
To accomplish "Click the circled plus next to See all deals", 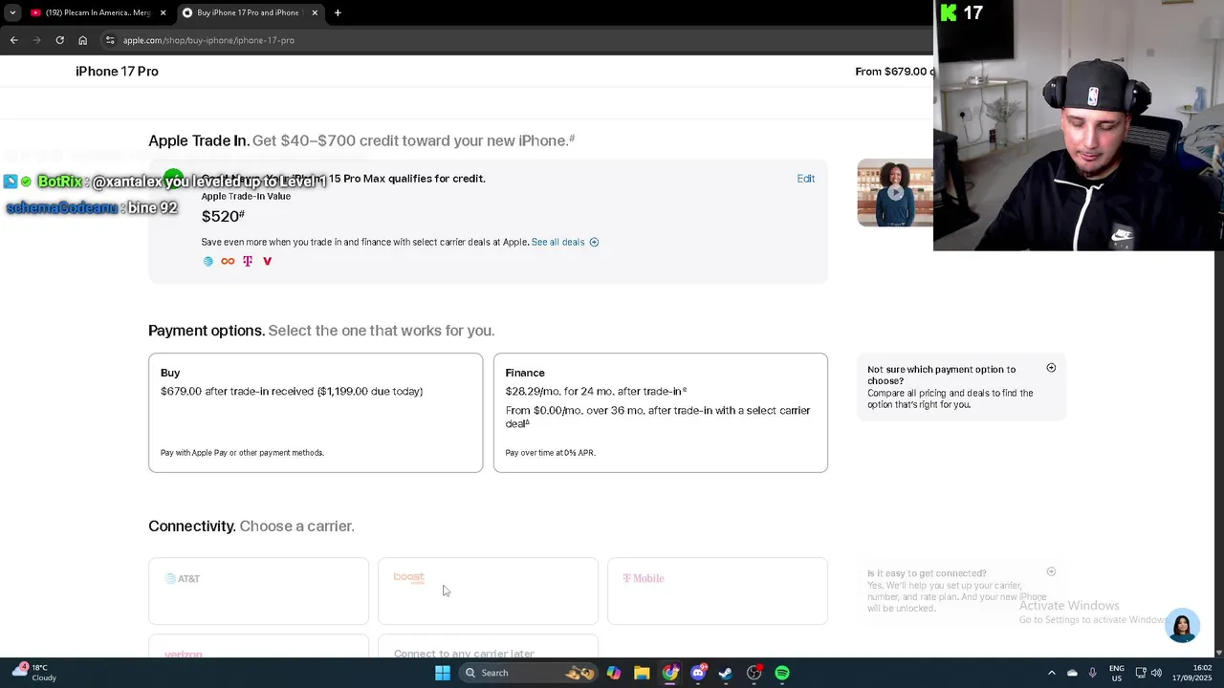I will coord(594,242).
